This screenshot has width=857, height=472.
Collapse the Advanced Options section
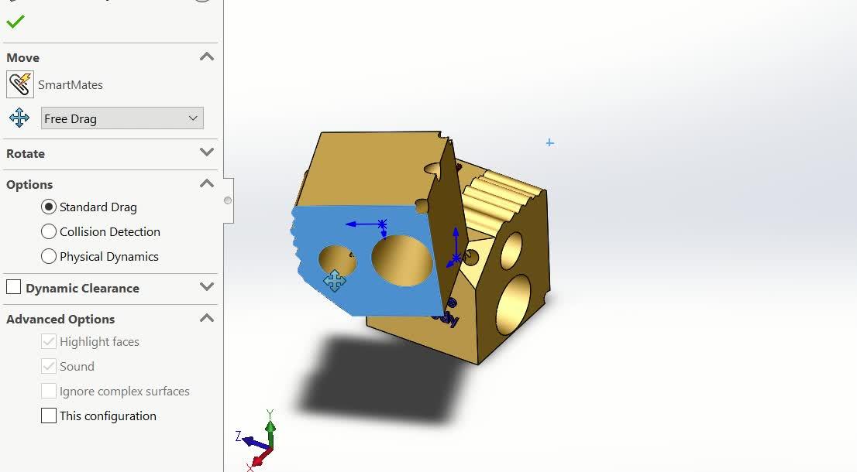(x=206, y=317)
